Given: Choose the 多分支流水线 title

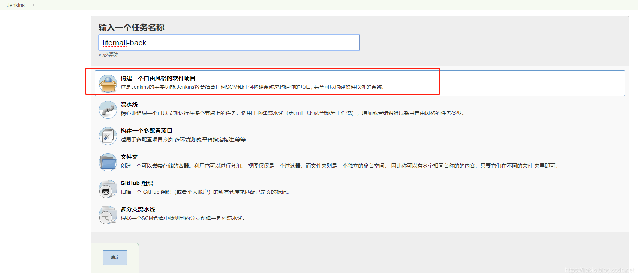Looking at the screenshot, I should [138, 210].
